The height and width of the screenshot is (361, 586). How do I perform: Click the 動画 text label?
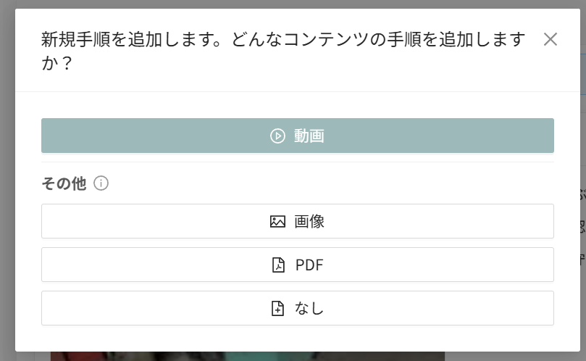(309, 136)
